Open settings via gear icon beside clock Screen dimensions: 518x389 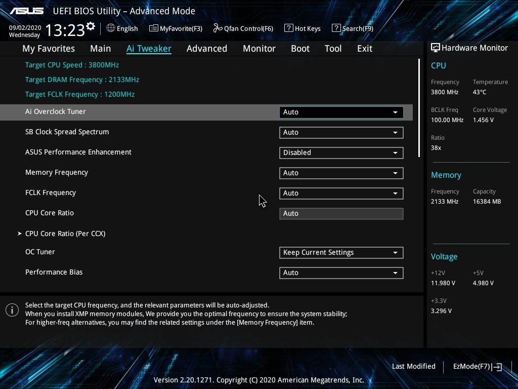(91, 26)
